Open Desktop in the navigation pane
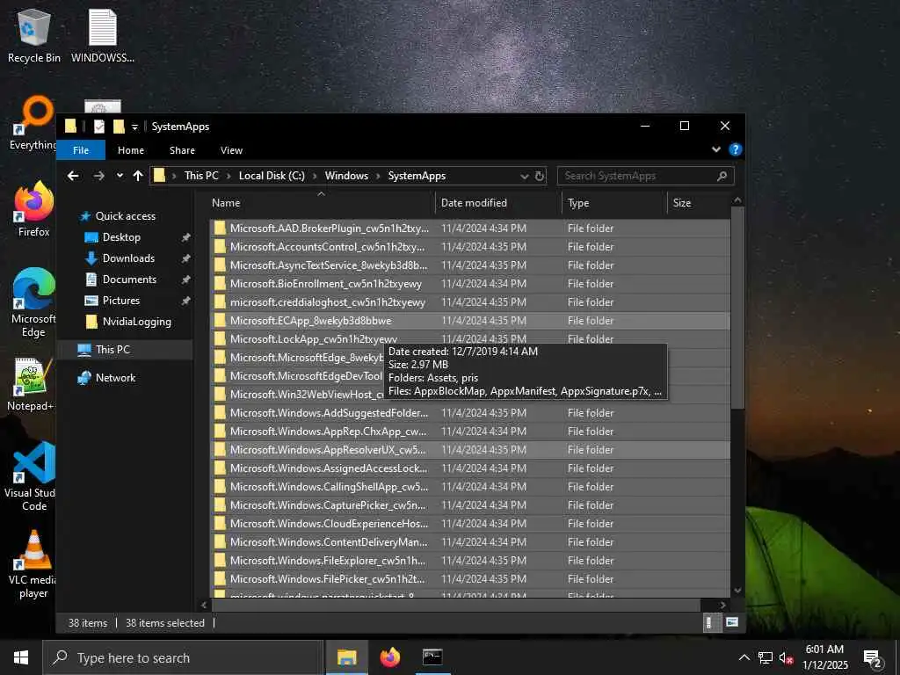900x675 pixels. [121, 237]
